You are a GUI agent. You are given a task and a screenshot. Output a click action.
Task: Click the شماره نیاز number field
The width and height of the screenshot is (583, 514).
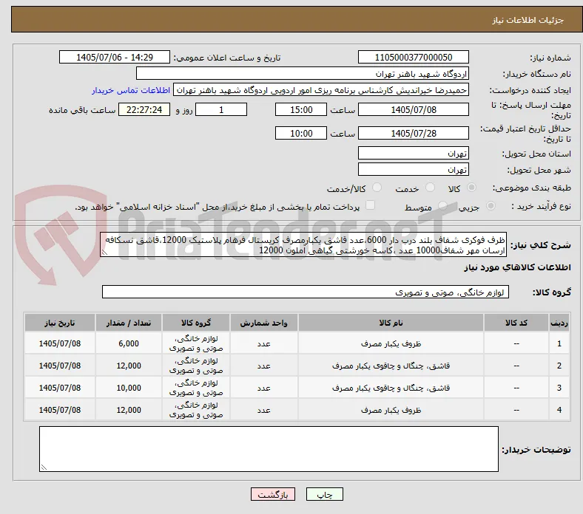click(414, 57)
